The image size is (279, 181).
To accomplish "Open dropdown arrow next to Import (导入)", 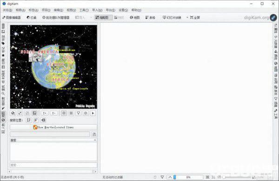I will click(x=91, y=18).
